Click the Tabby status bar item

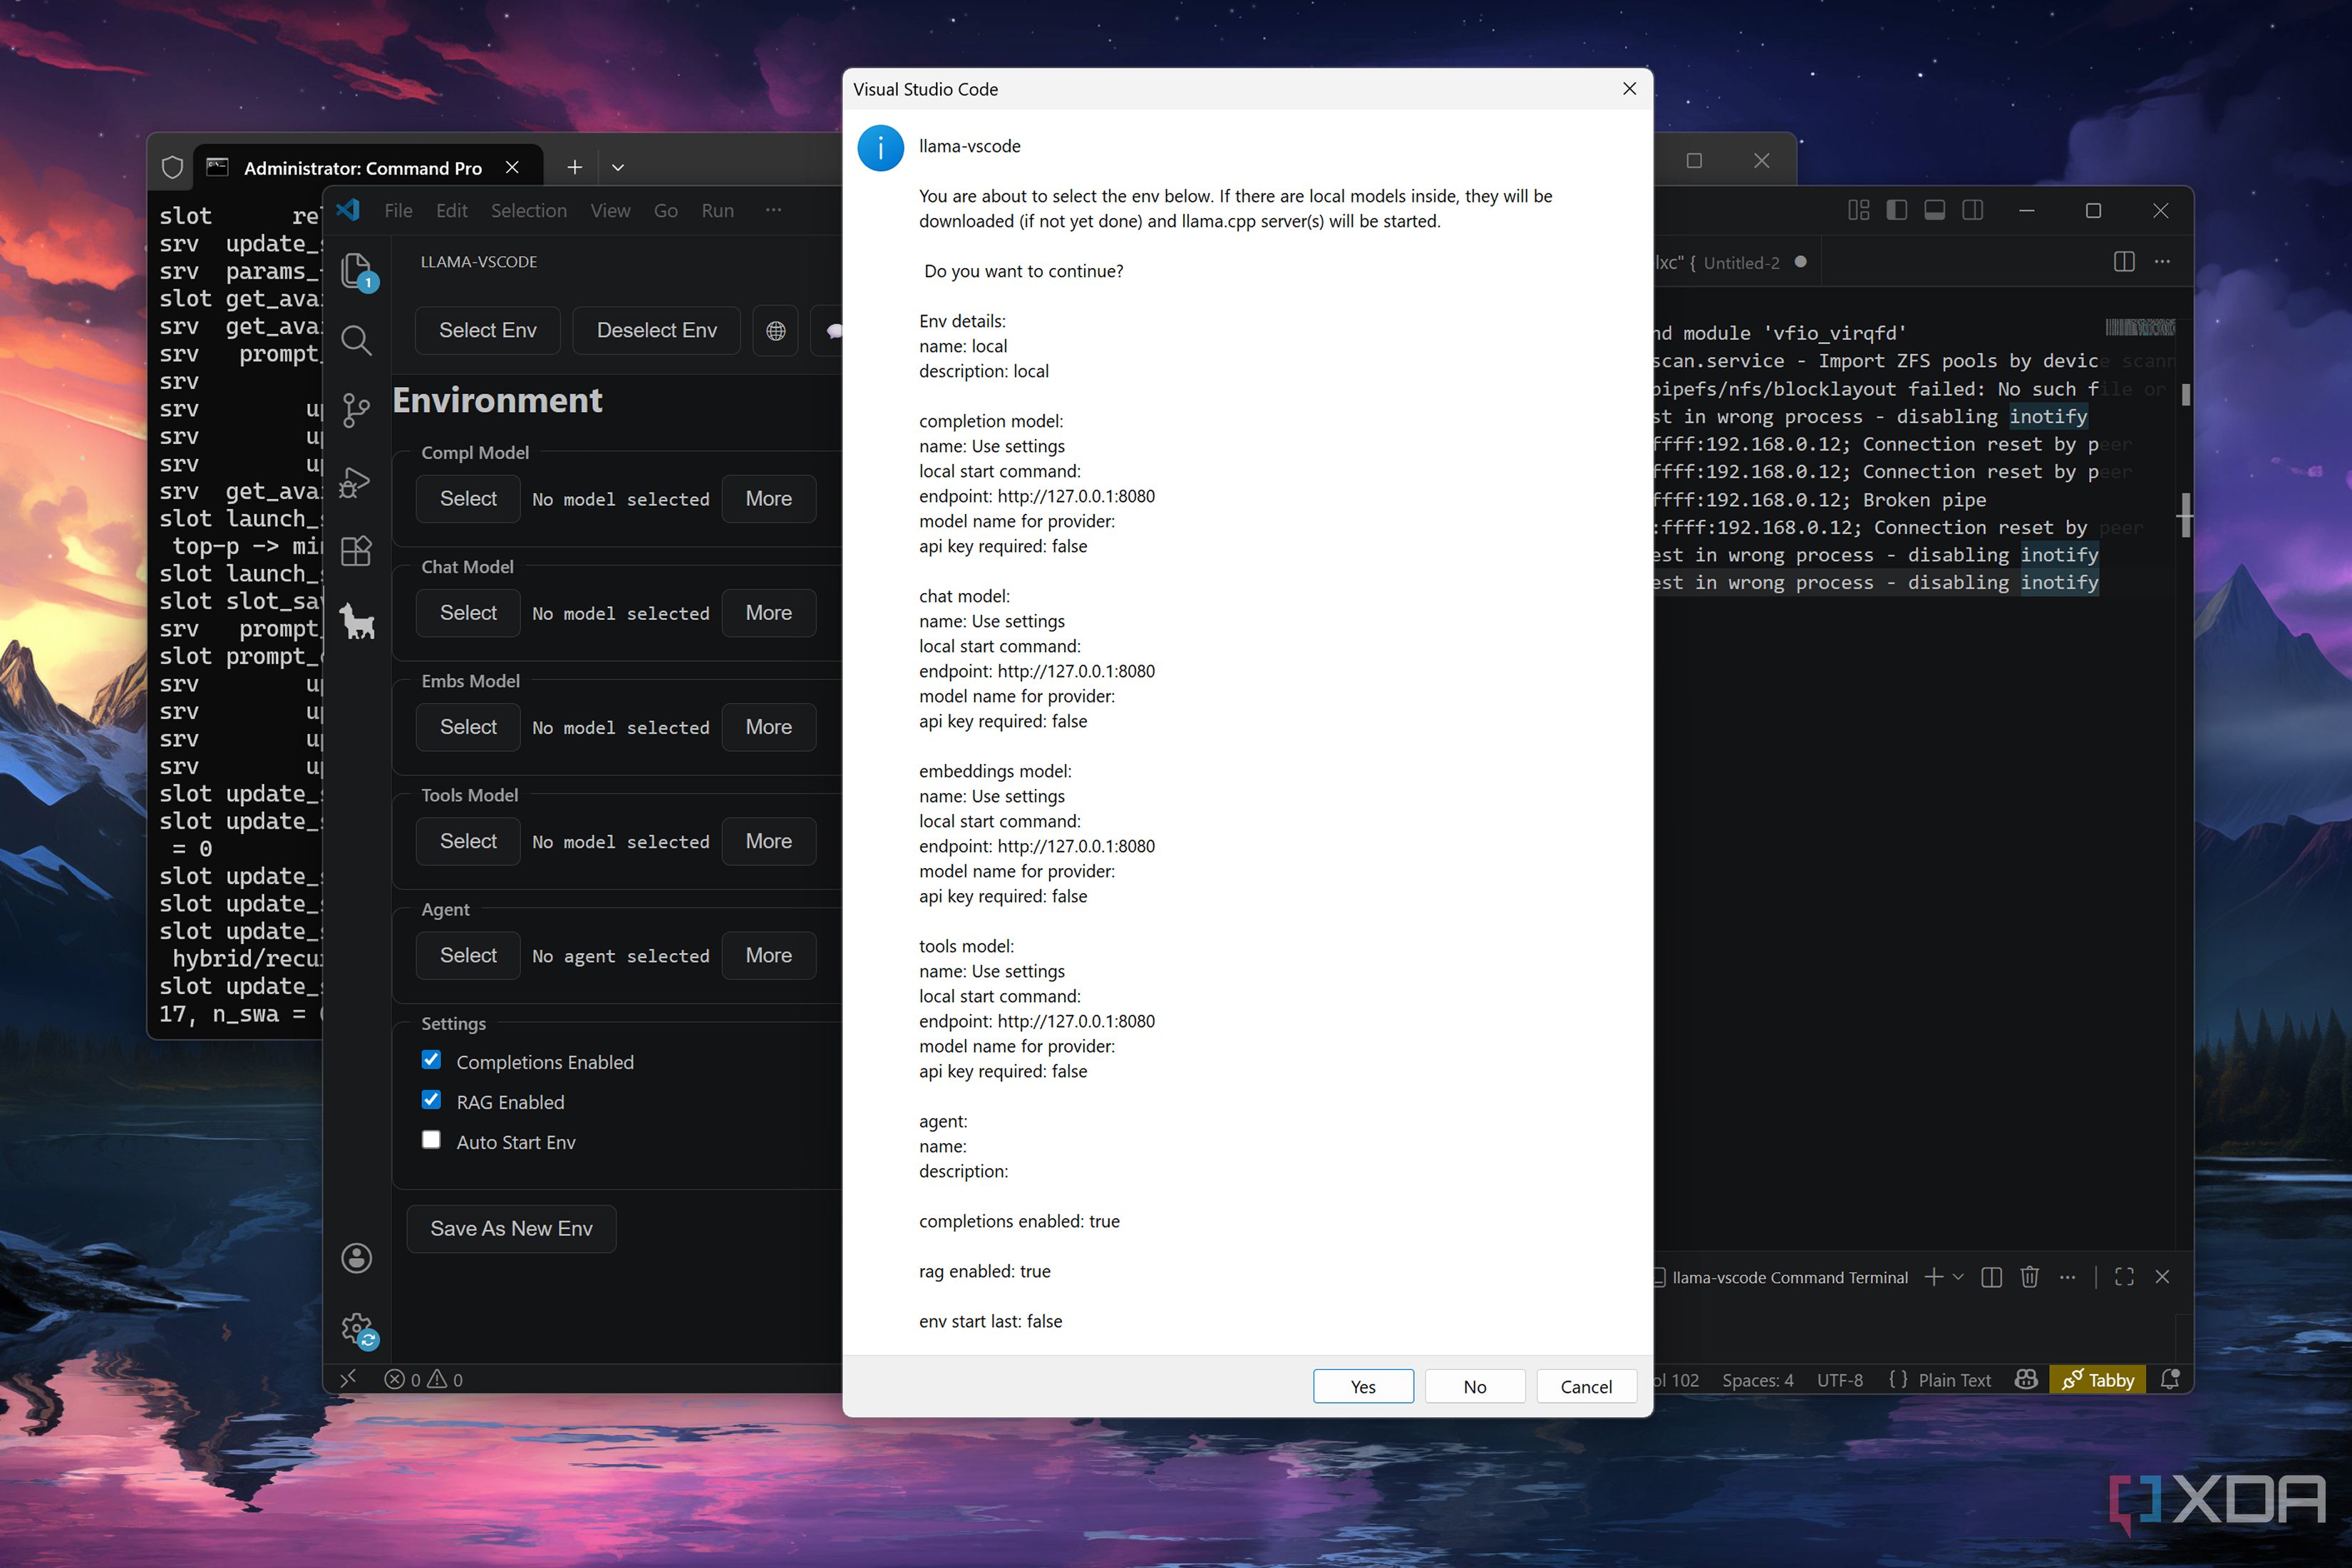tap(2097, 1380)
